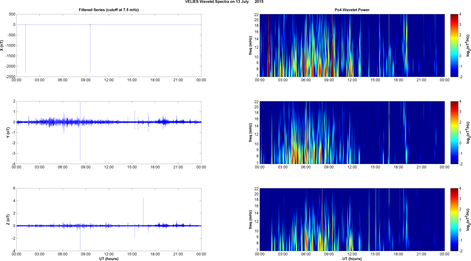Click the "UT (hours)" label under the bottom wavelet plot
This screenshot has height=261, width=471.
(352, 259)
